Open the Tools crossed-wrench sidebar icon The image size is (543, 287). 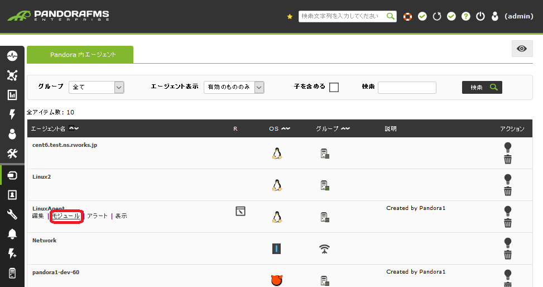(12, 153)
